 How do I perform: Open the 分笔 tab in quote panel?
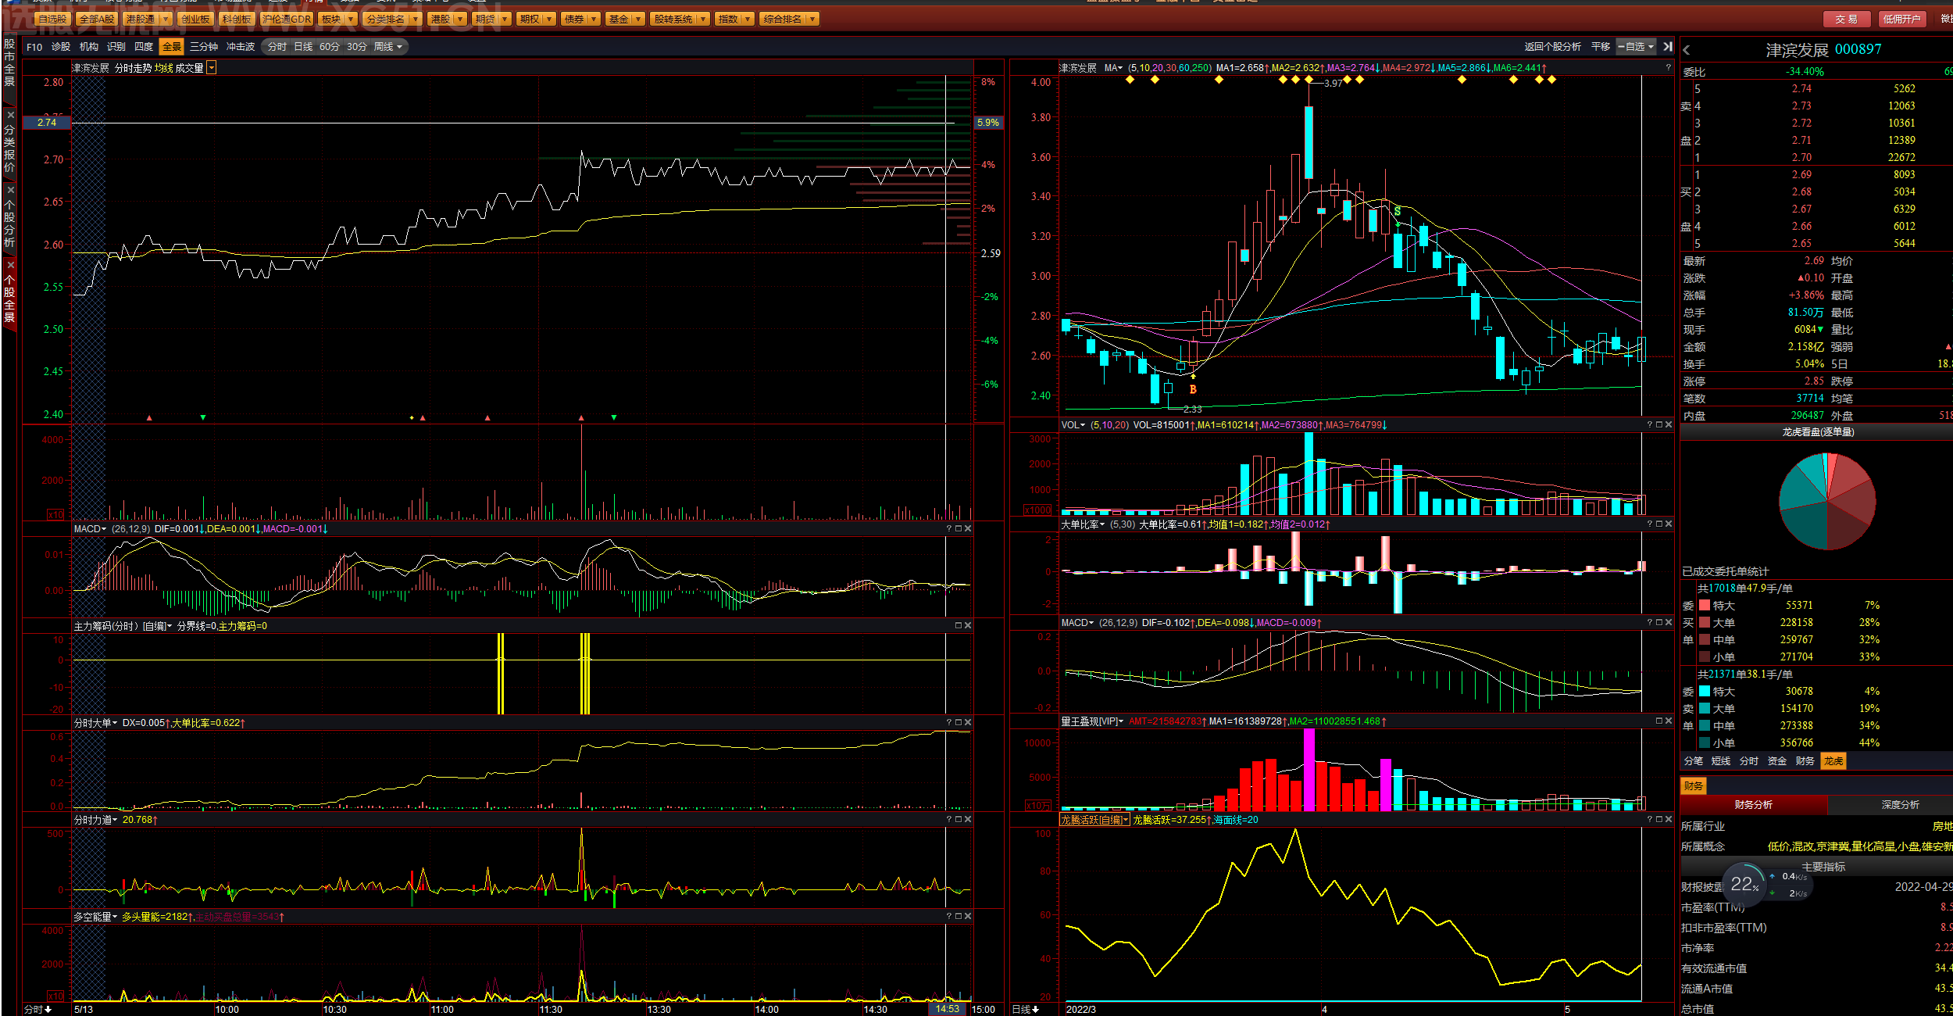click(x=1694, y=761)
